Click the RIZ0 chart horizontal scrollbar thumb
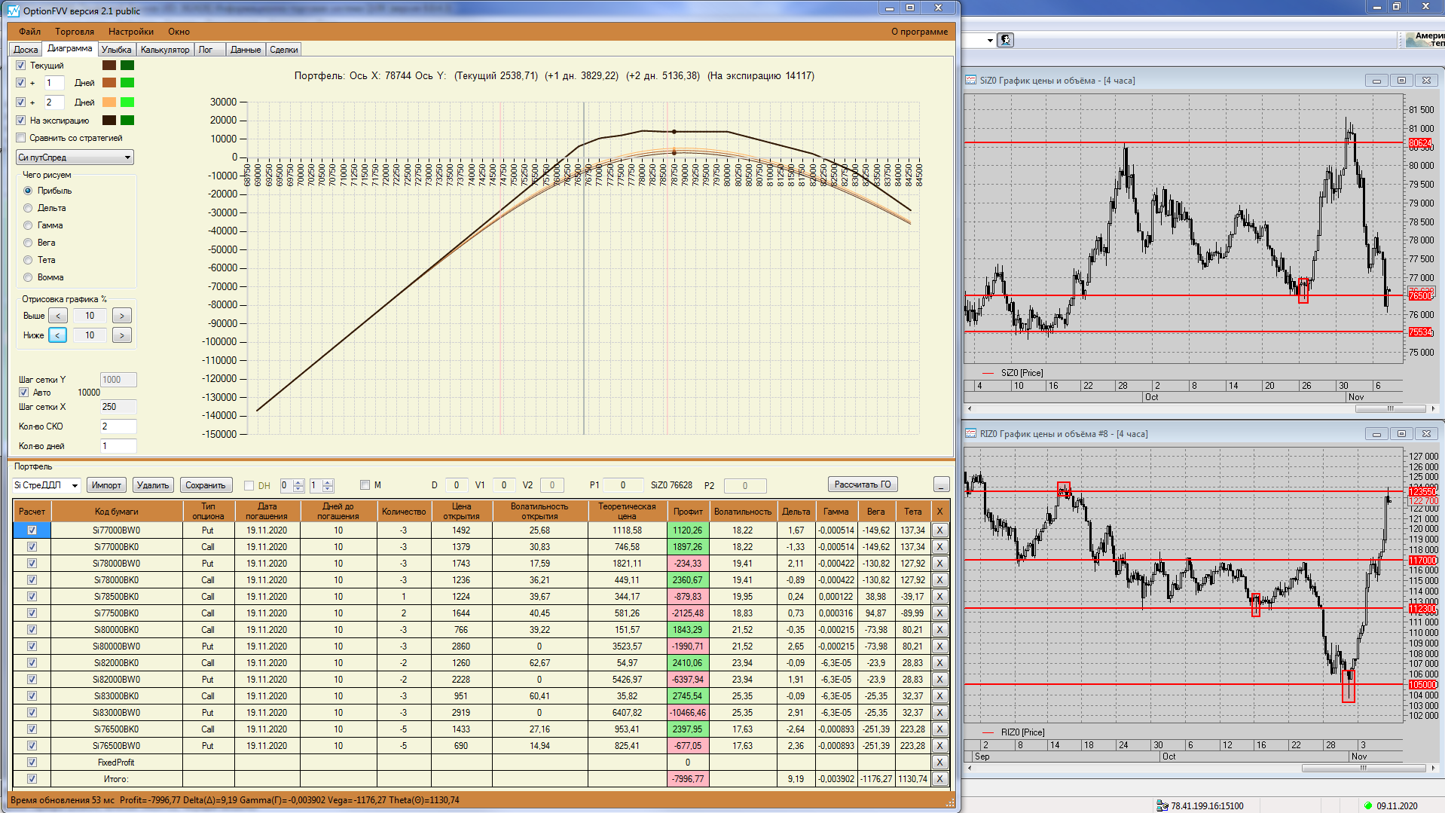The height and width of the screenshot is (813, 1445). point(1363,769)
